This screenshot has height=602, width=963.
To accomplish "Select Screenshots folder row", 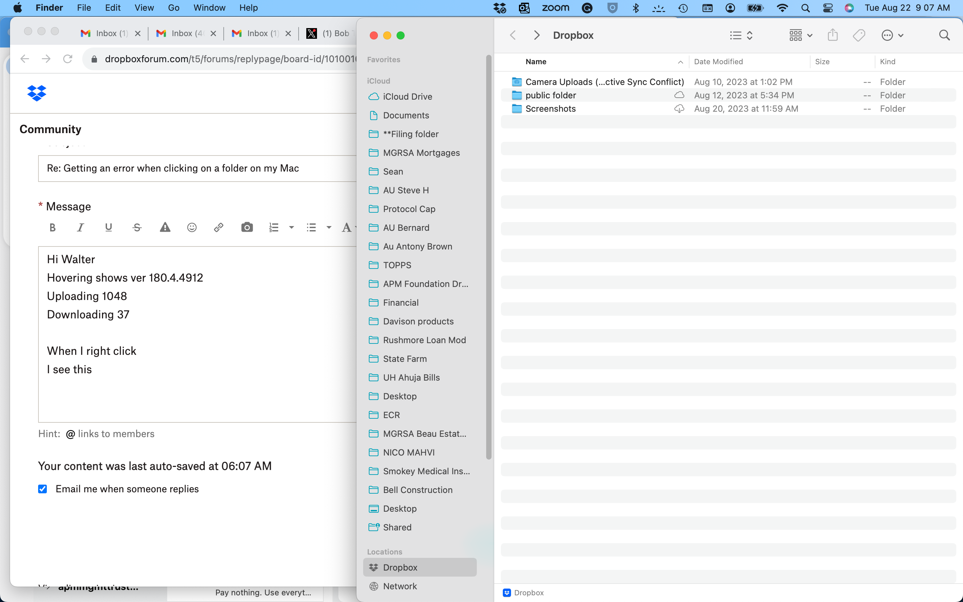I will pos(728,109).
